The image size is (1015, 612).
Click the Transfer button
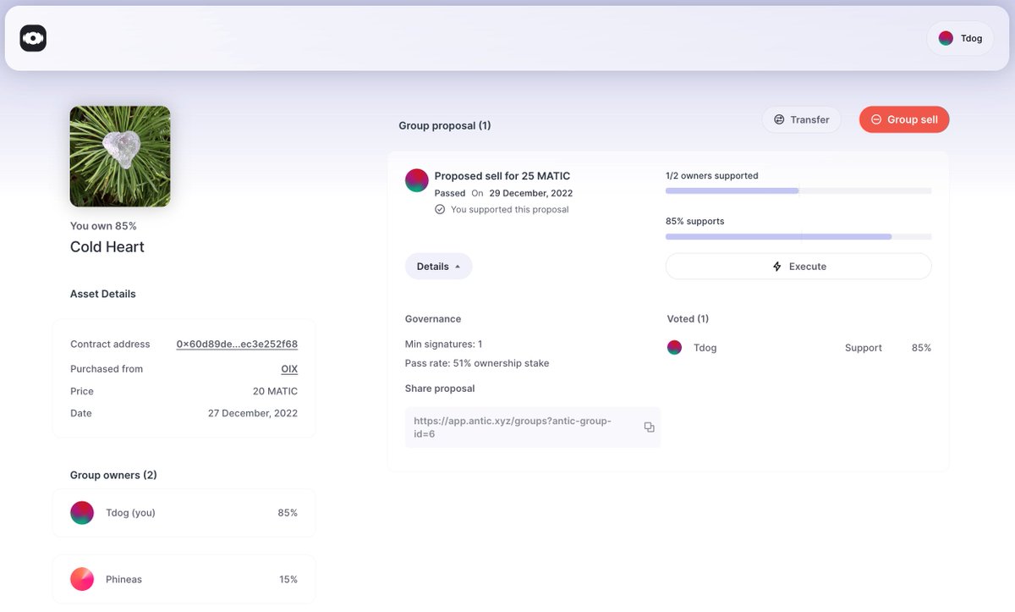[801, 119]
